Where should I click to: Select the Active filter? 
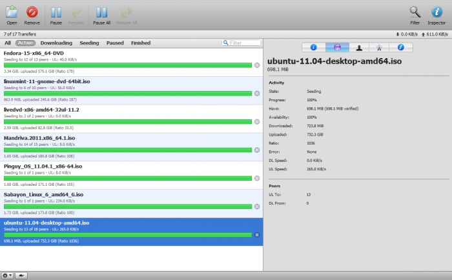click(25, 43)
